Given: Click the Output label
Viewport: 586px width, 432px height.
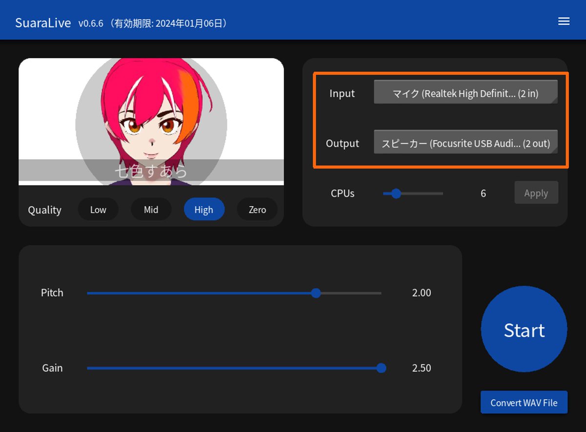Looking at the screenshot, I should [342, 143].
